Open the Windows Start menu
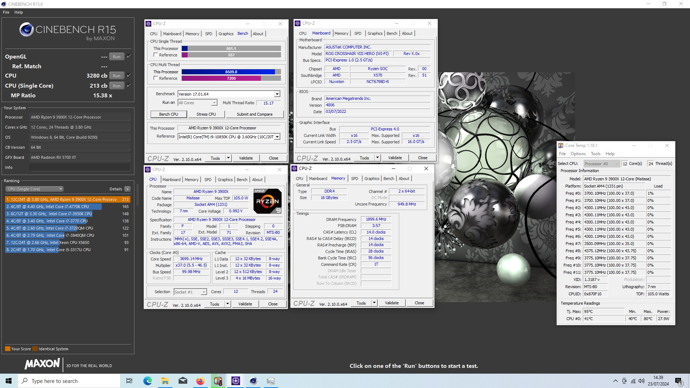The width and height of the screenshot is (690, 388). [9, 381]
